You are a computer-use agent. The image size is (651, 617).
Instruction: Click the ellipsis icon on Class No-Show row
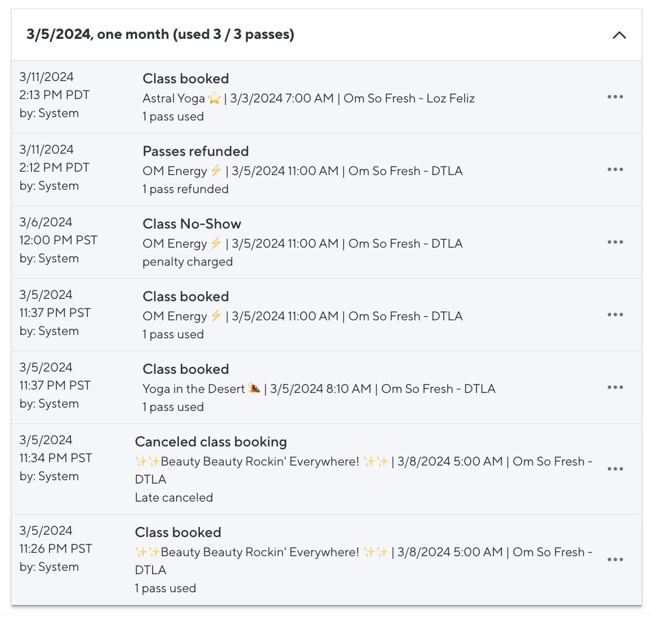pyautogui.click(x=615, y=242)
